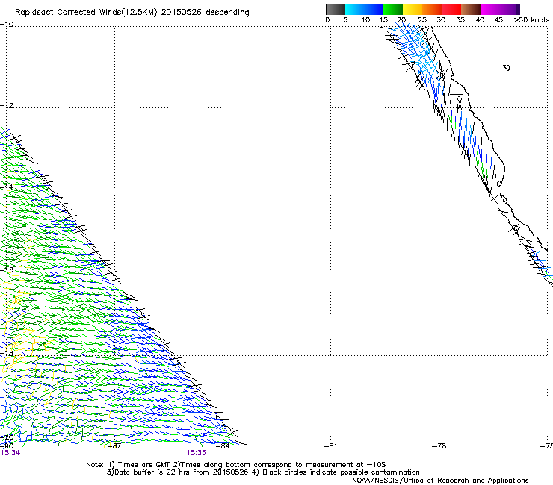Click the latitude label '-14'

tap(7, 187)
